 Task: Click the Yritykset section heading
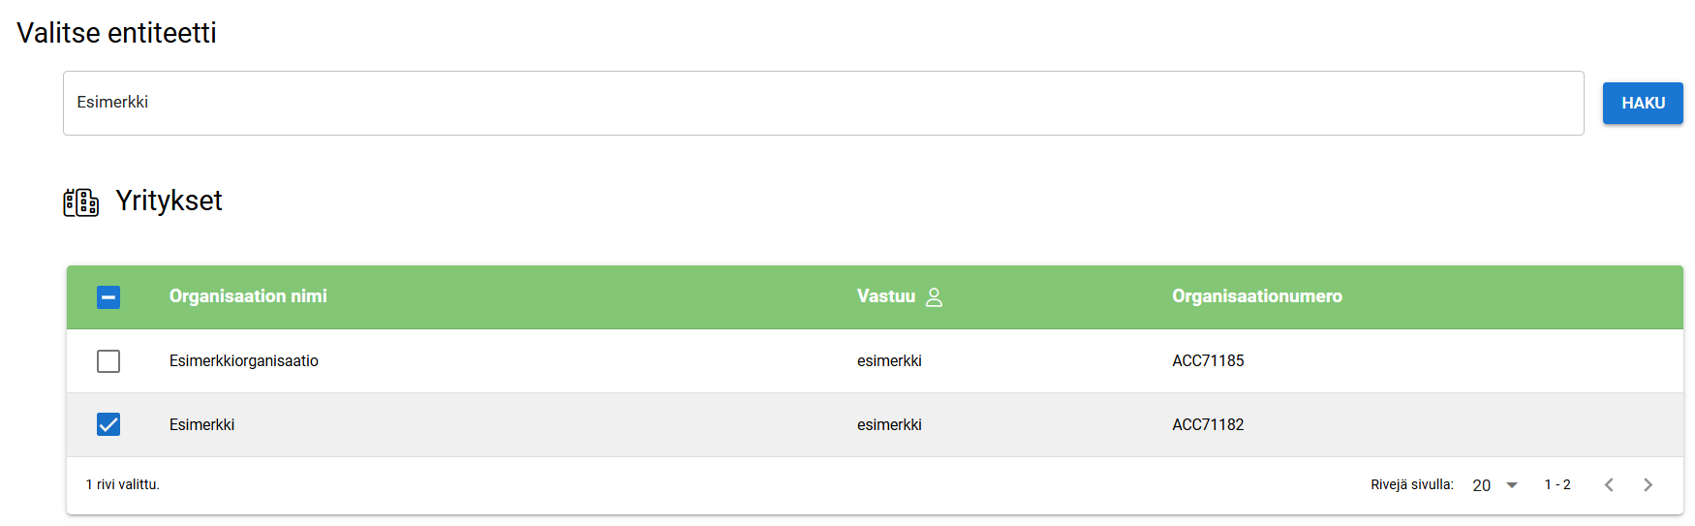(x=169, y=201)
